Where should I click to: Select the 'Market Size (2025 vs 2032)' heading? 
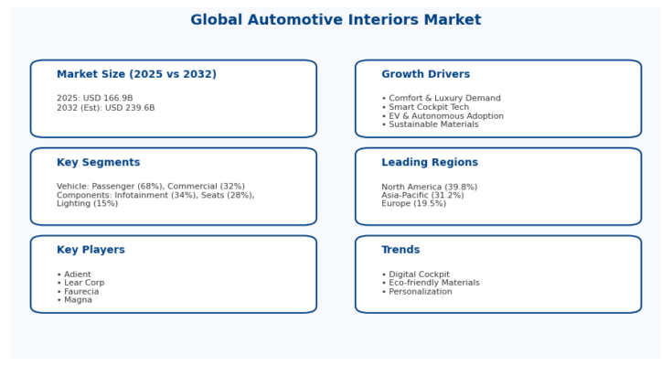[137, 74]
